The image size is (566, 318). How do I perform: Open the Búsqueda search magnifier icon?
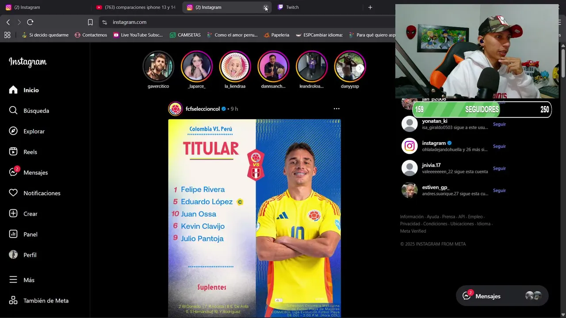tap(13, 110)
